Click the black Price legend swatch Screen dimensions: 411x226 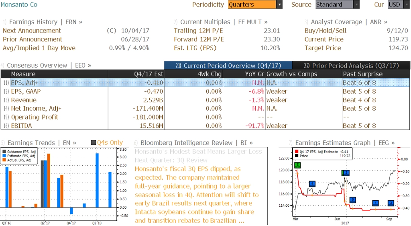pos(297,156)
